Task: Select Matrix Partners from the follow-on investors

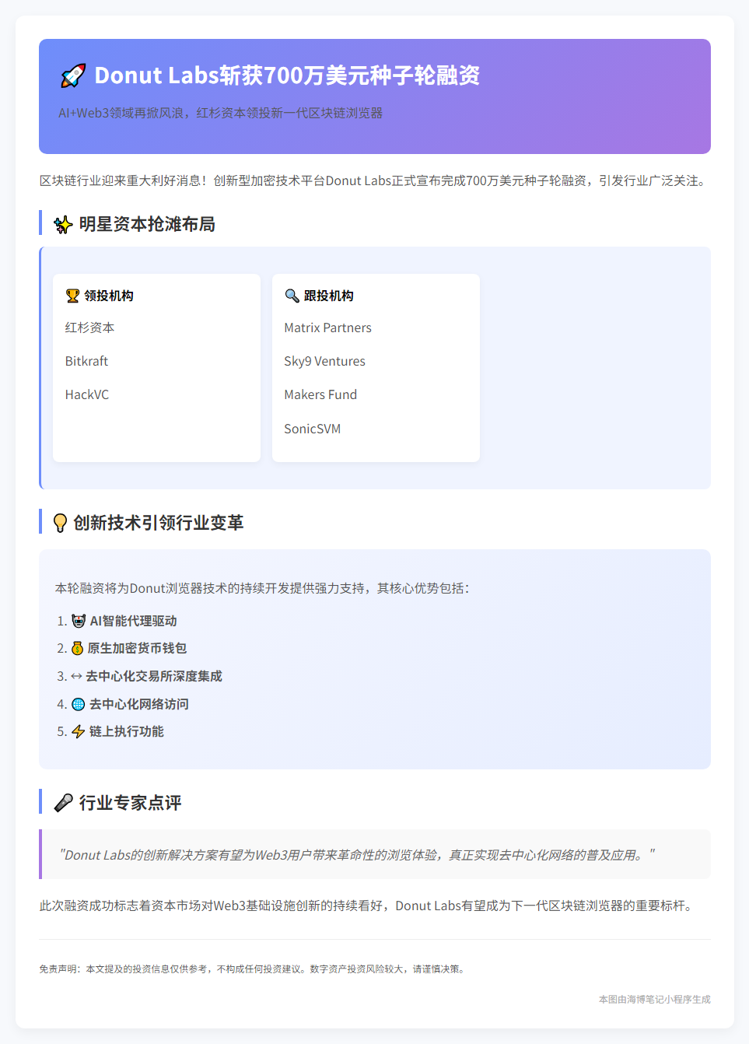Action: click(327, 328)
